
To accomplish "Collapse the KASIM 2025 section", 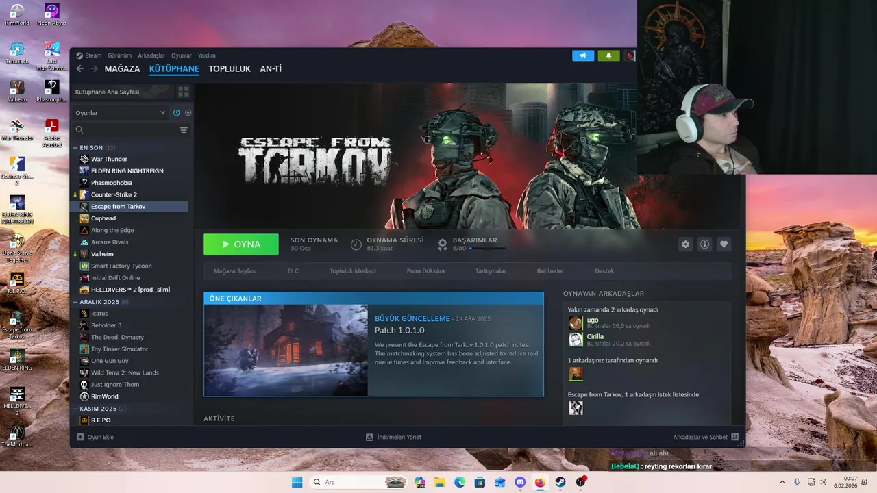I will click(75, 408).
